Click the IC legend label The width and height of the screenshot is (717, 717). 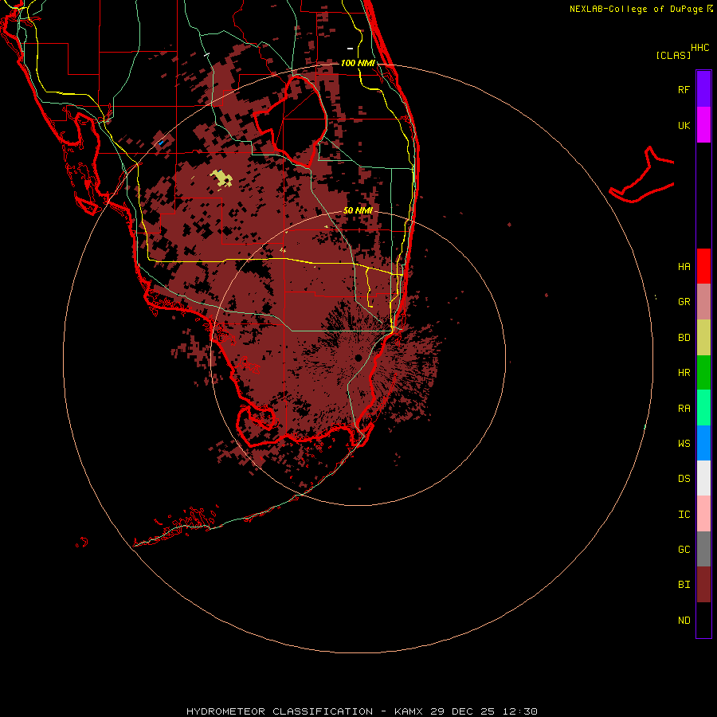click(x=684, y=515)
